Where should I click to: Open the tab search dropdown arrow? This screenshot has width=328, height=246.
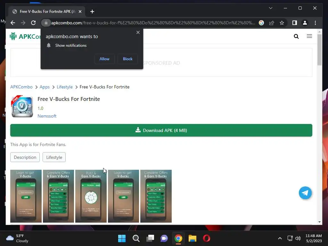pyautogui.click(x=270, y=8)
